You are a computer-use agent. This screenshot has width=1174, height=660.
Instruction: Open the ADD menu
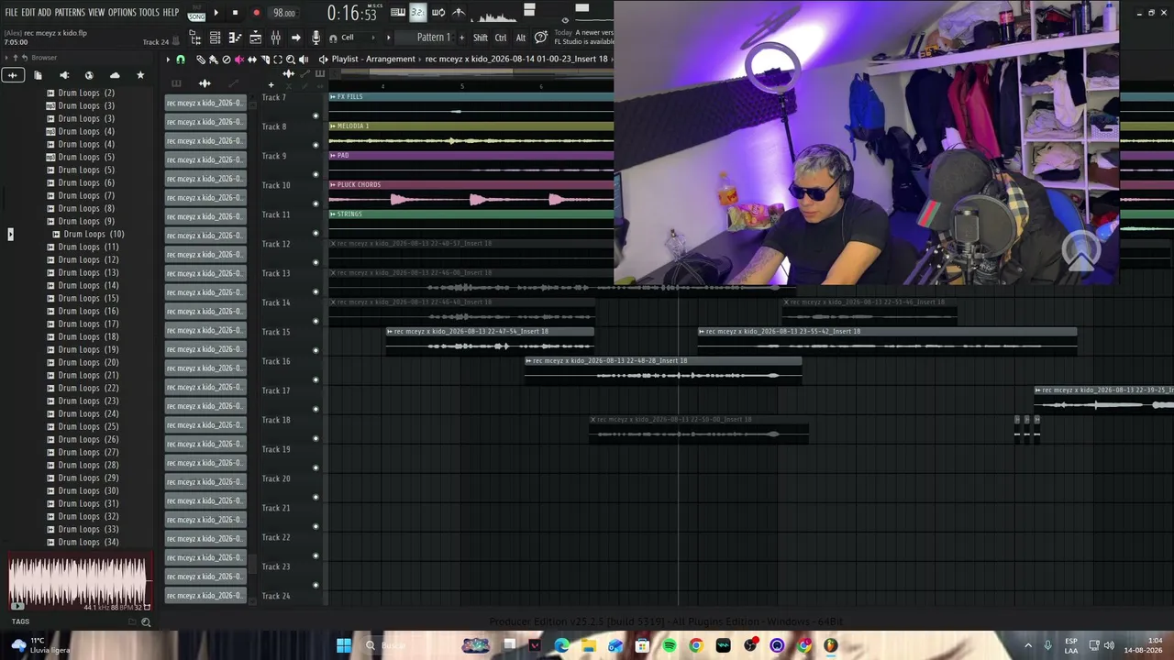[x=44, y=13]
